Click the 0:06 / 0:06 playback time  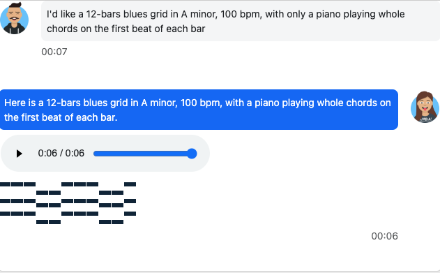point(61,154)
